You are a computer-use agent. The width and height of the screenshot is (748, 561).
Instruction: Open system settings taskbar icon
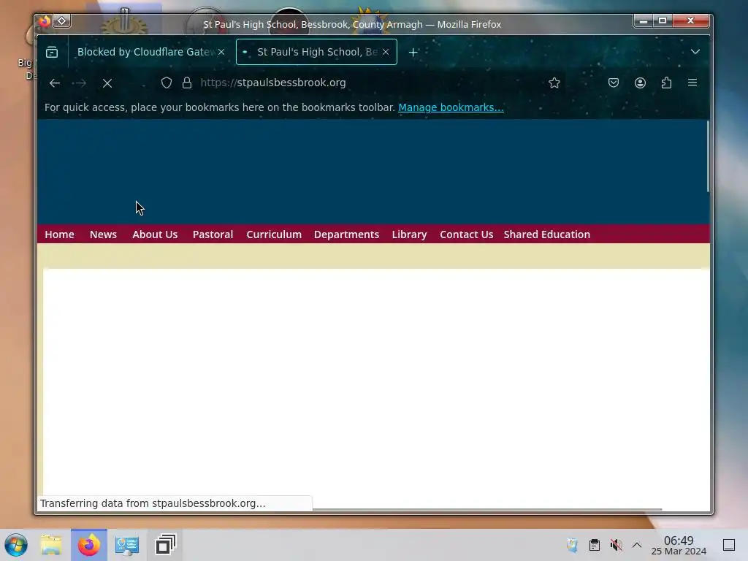pos(127,545)
